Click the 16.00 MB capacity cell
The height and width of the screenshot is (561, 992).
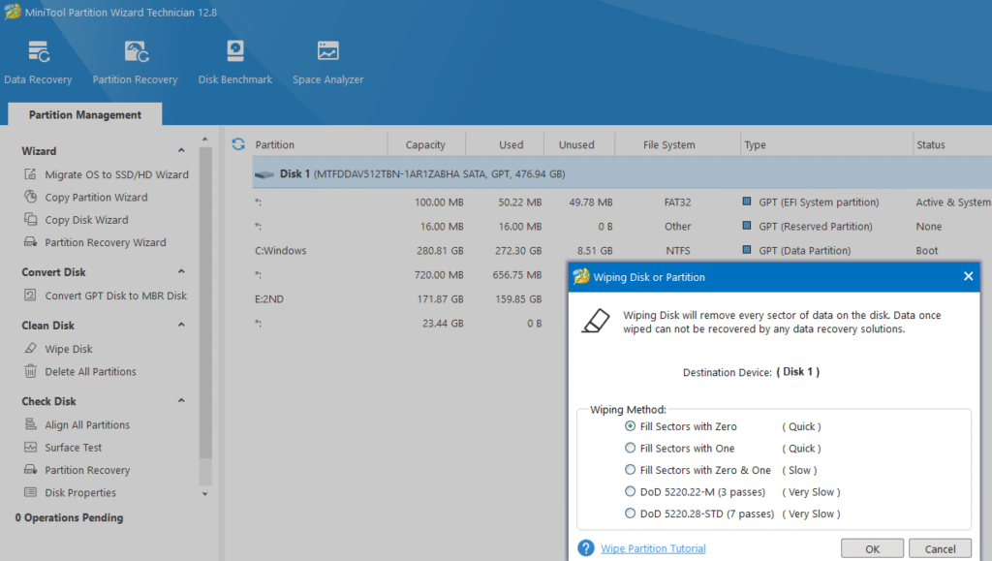coord(442,227)
